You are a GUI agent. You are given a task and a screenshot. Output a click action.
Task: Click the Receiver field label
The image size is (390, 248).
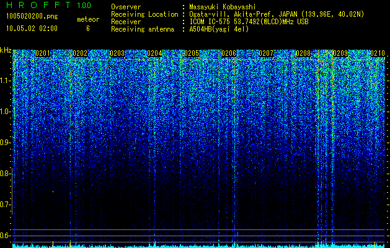coord(126,22)
